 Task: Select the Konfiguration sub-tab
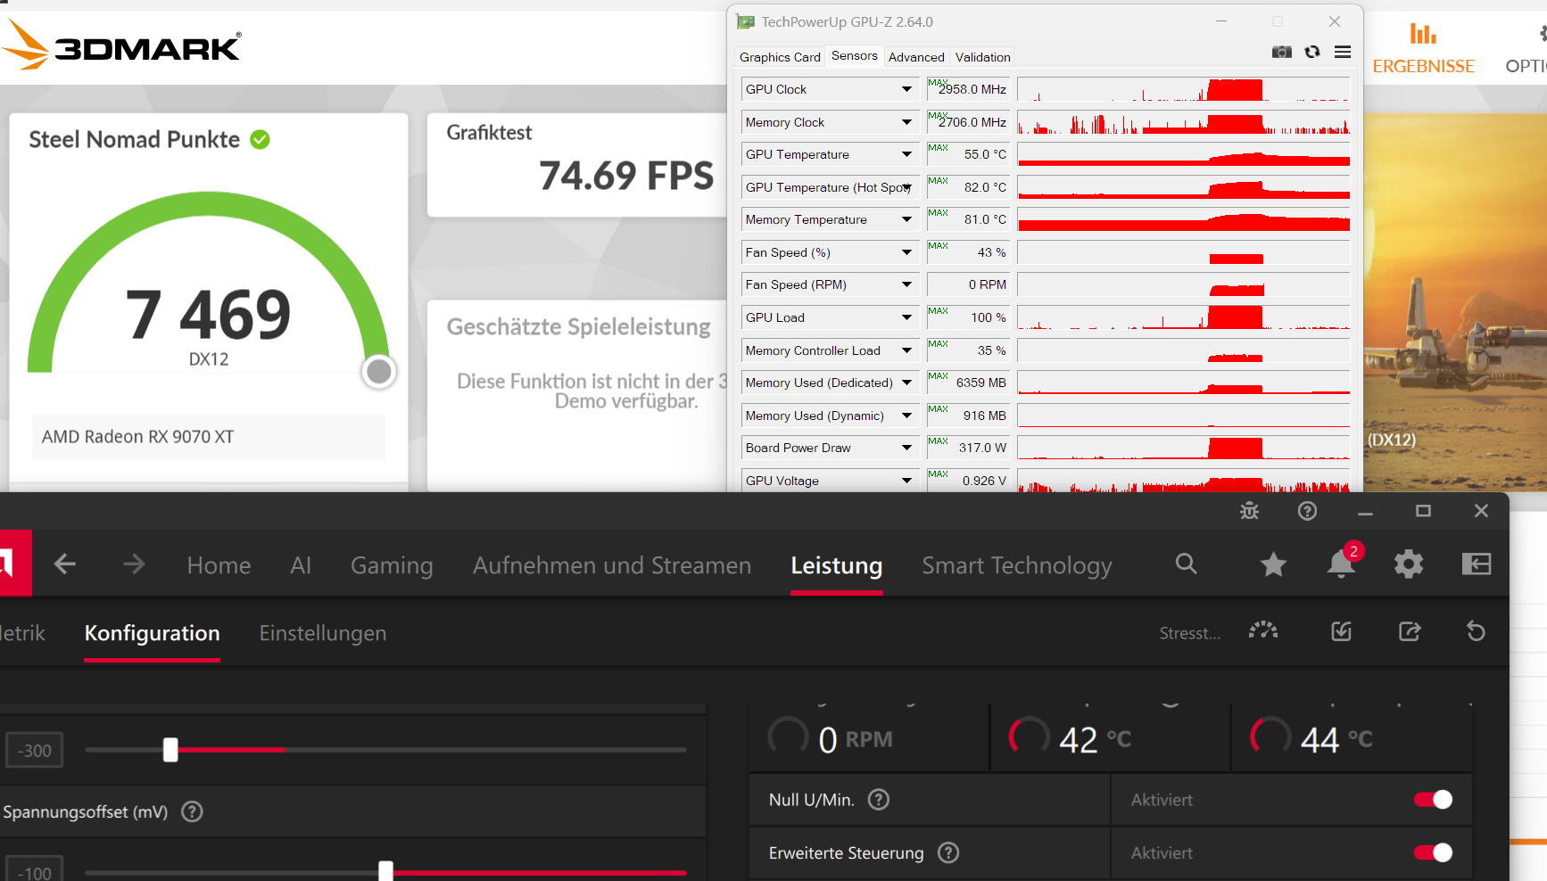coord(152,633)
